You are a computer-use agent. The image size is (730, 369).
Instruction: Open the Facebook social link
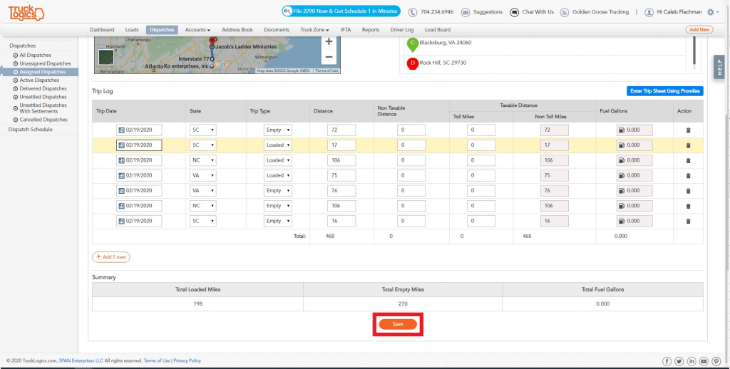pyautogui.click(x=667, y=362)
